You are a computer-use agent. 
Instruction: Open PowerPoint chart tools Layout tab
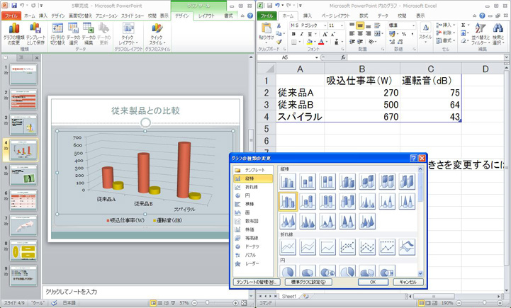206,16
